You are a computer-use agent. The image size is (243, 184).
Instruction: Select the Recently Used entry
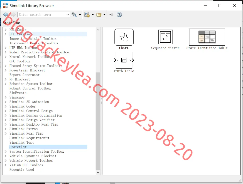tap(22, 169)
